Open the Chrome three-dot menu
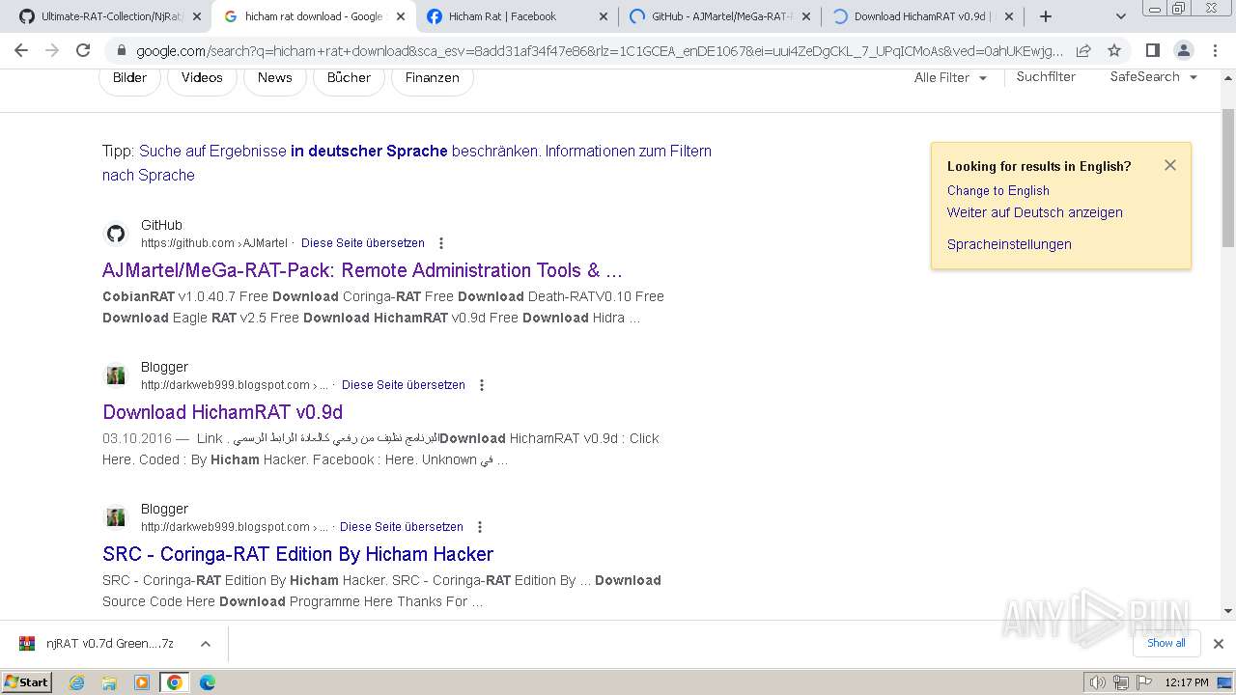Image resolution: width=1236 pixels, height=695 pixels. point(1214,50)
